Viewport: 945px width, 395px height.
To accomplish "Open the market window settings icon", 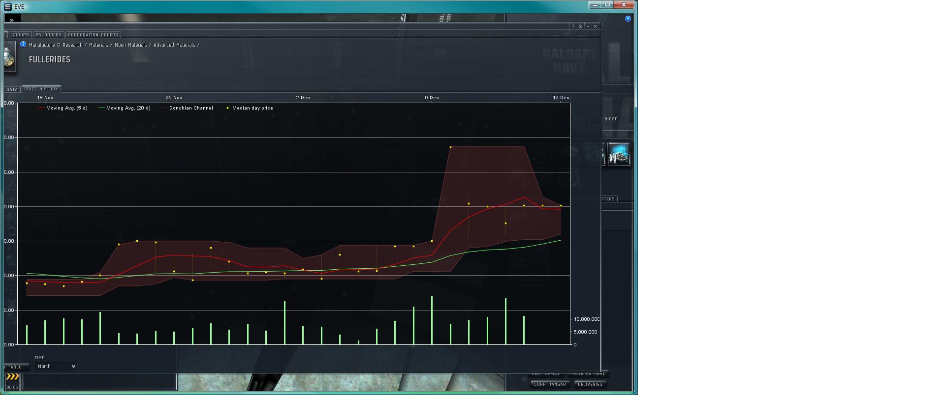I will point(580,26).
